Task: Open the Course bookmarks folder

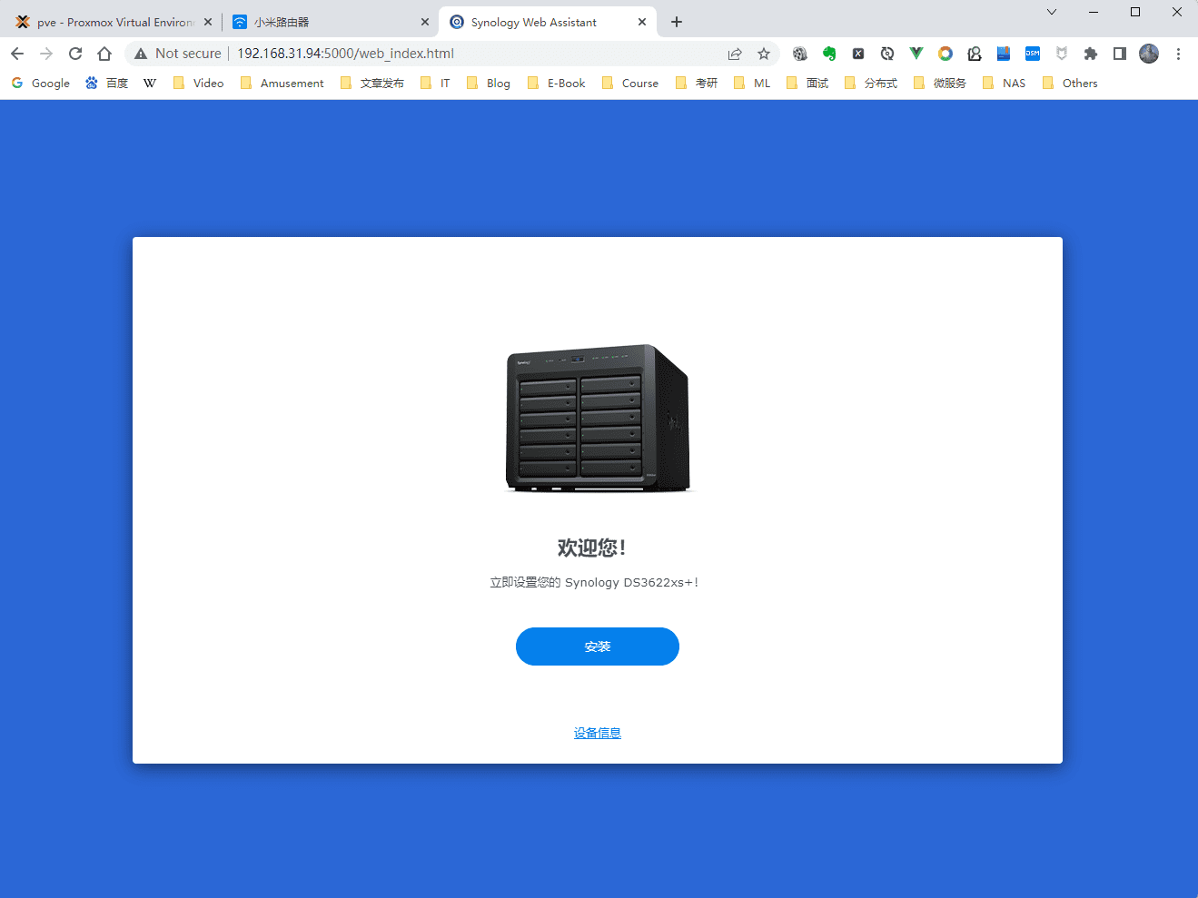Action: pos(630,83)
